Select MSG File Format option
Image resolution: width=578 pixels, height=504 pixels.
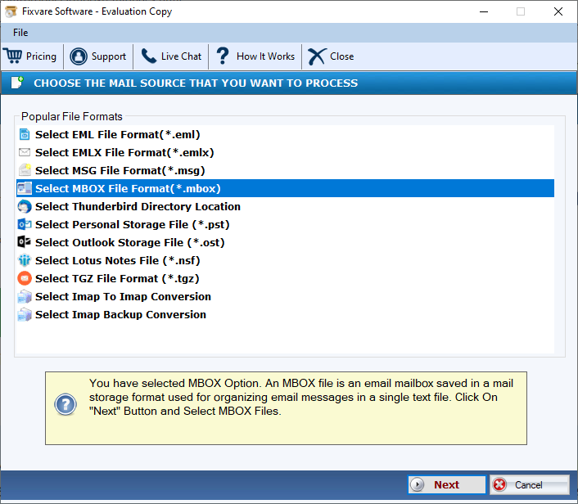pyautogui.click(x=120, y=170)
